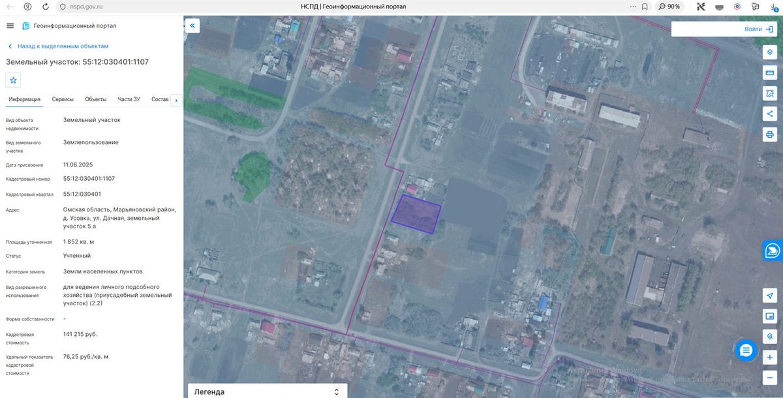The width and height of the screenshot is (783, 398).
Task: Click the site protection shield icon
Action: (63, 7)
